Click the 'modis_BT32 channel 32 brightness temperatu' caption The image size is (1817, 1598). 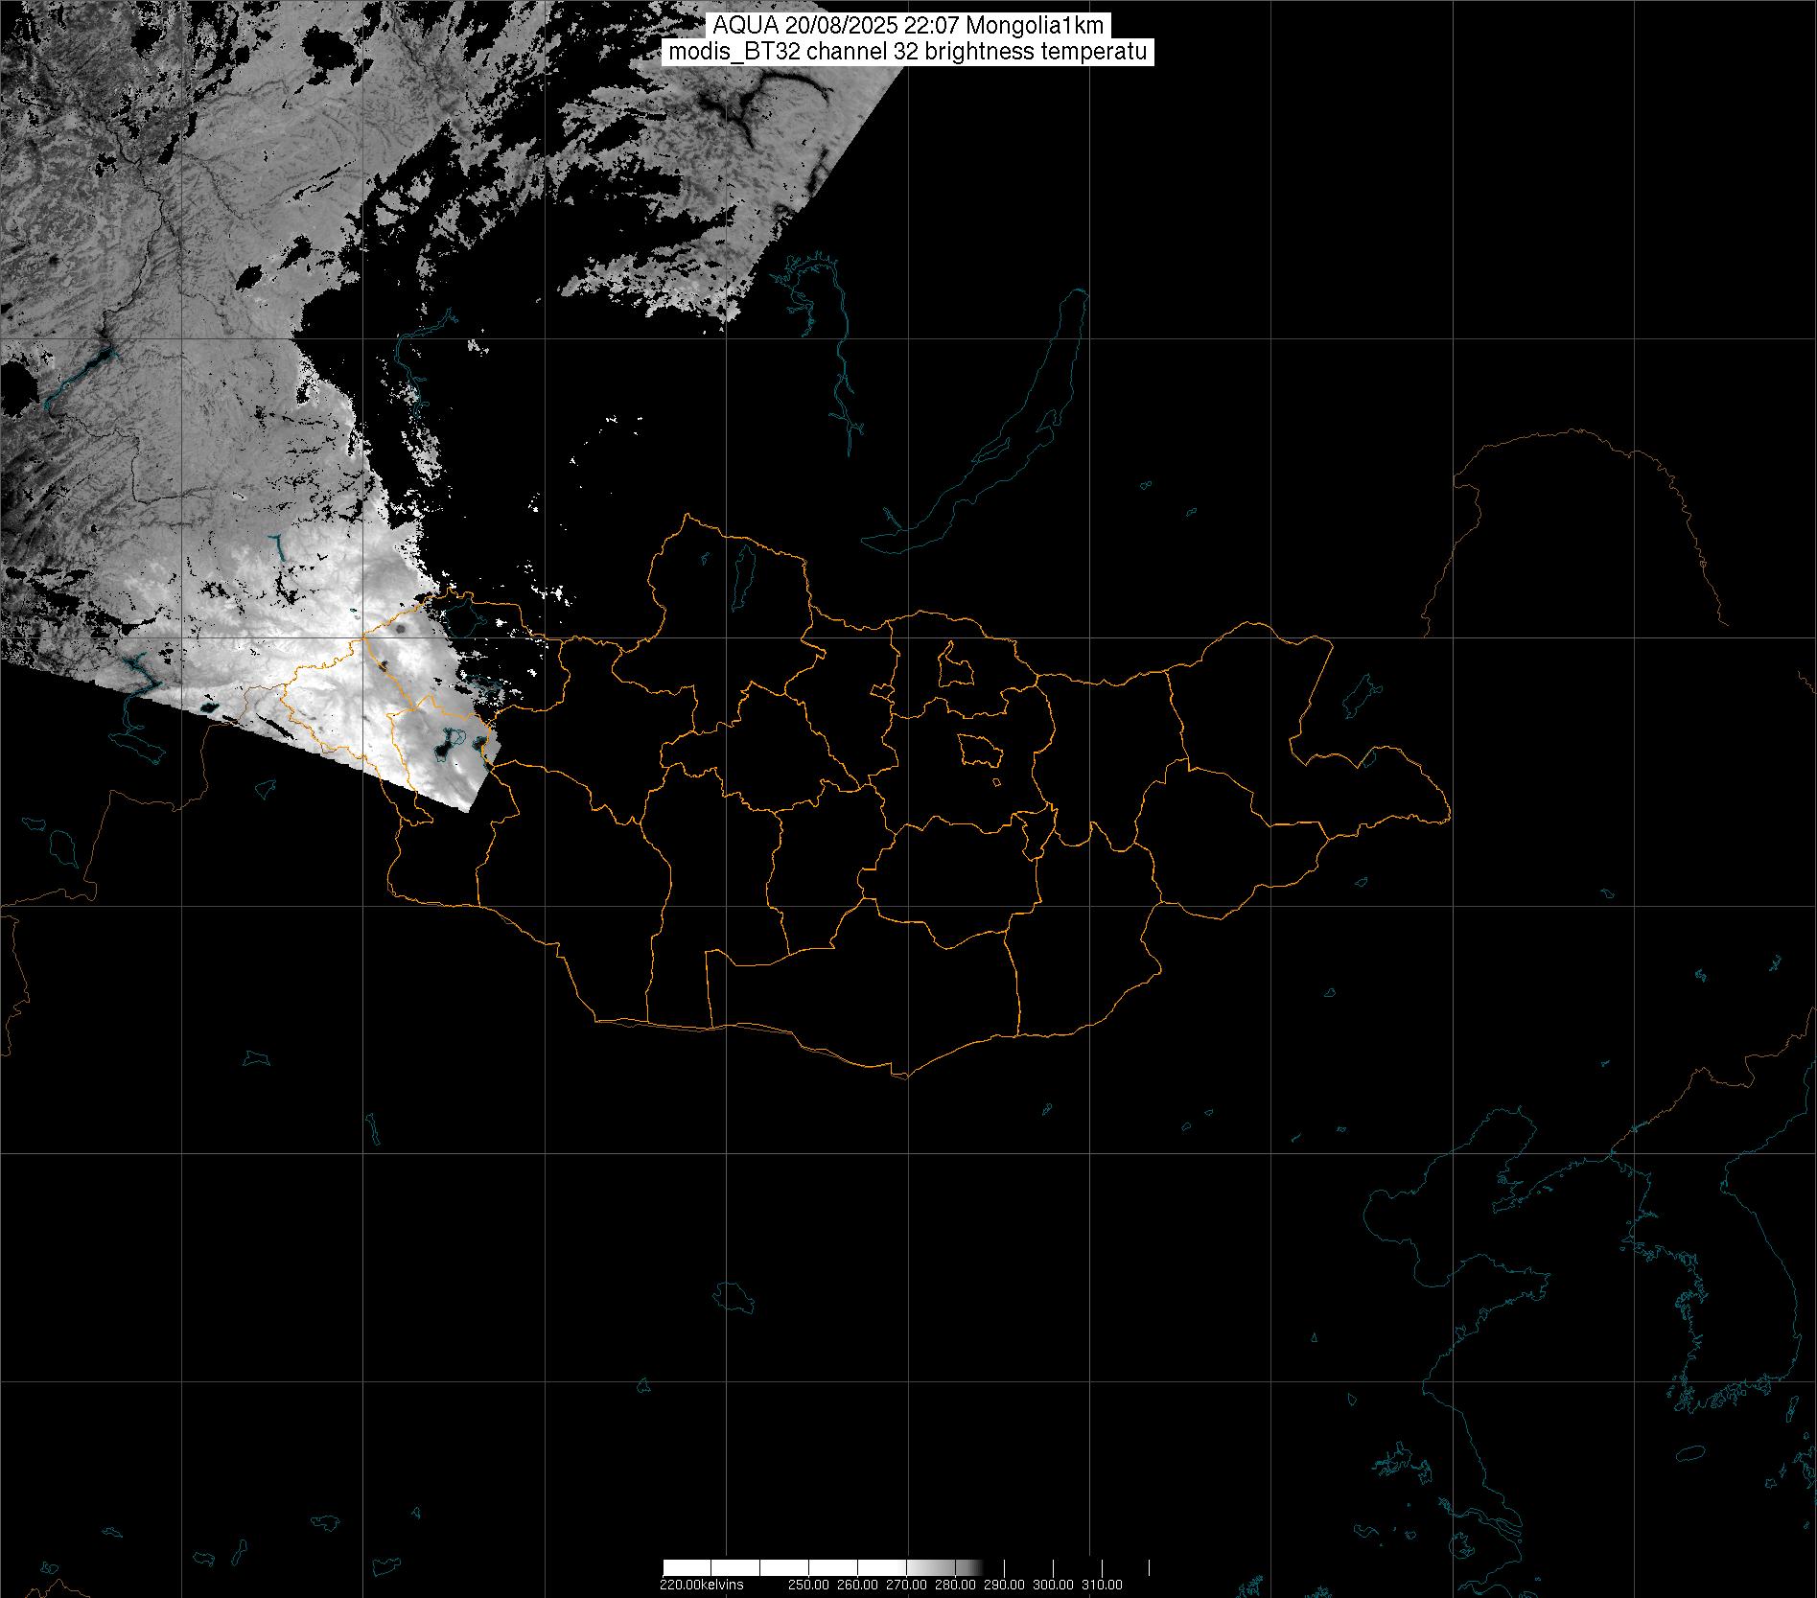click(908, 52)
